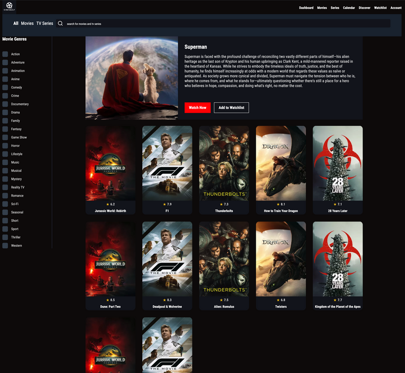Screen dimensions: 405x373
Task: Open Watchlist from top navigation
Action: point(380,8)
